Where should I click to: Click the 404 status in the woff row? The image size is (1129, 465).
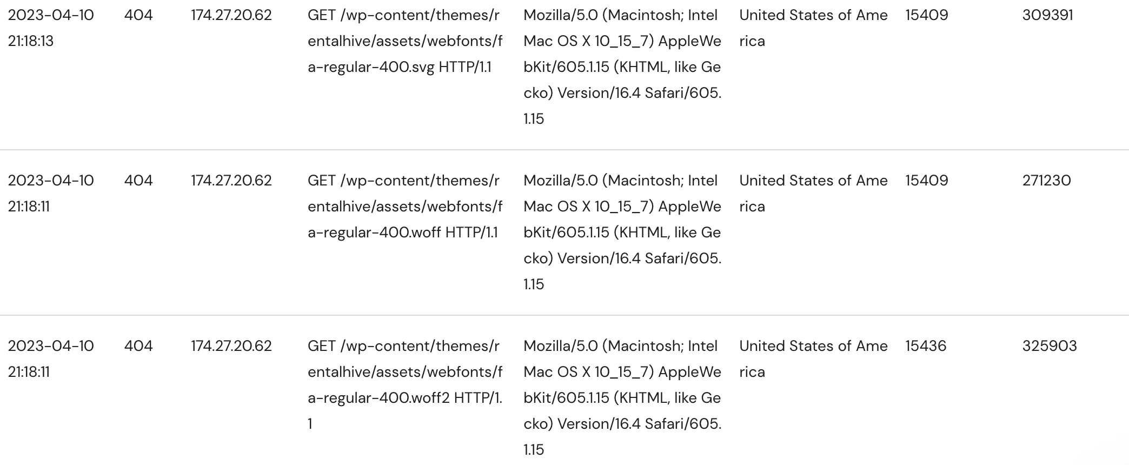[138, 181]
